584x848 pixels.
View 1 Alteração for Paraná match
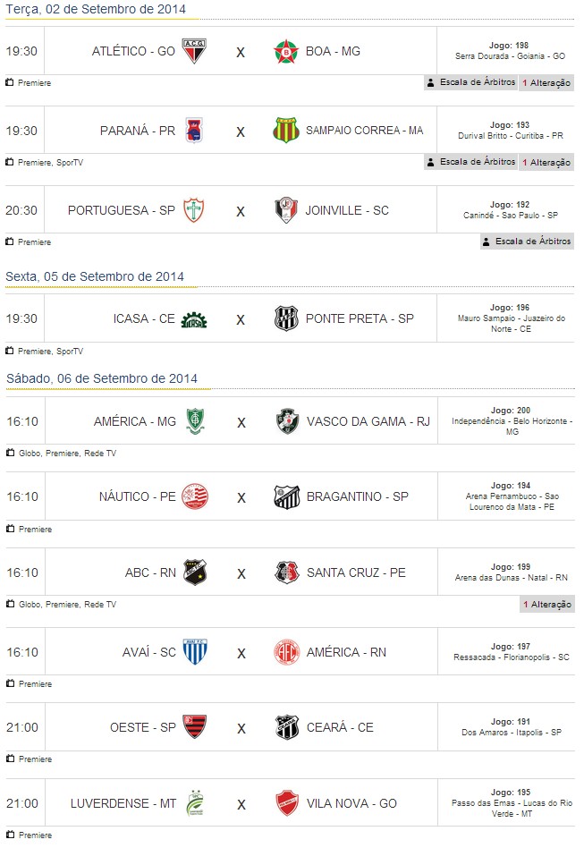coord(546,162)
